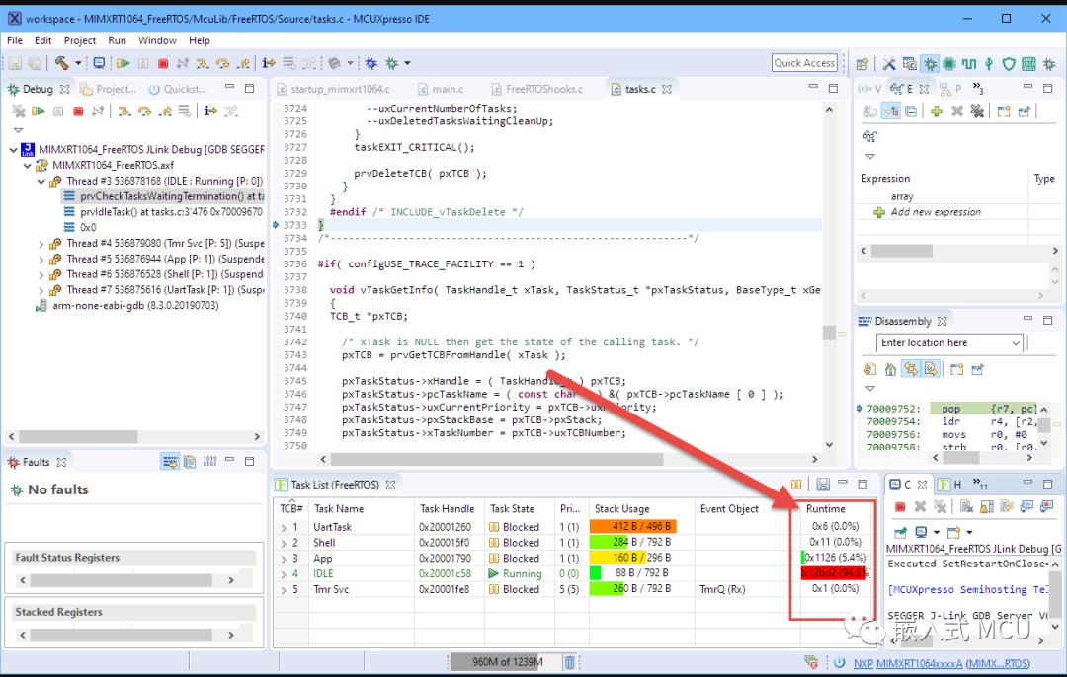Viewport: 1067px width, 677px height.
Task: Click the Task List save icon
Action: (823, 484)
